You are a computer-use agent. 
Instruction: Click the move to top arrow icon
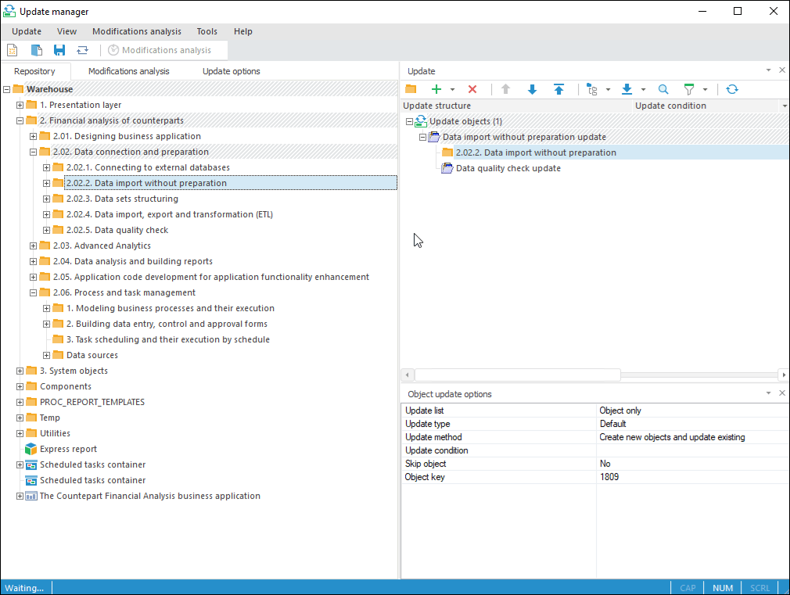[558, 90]
